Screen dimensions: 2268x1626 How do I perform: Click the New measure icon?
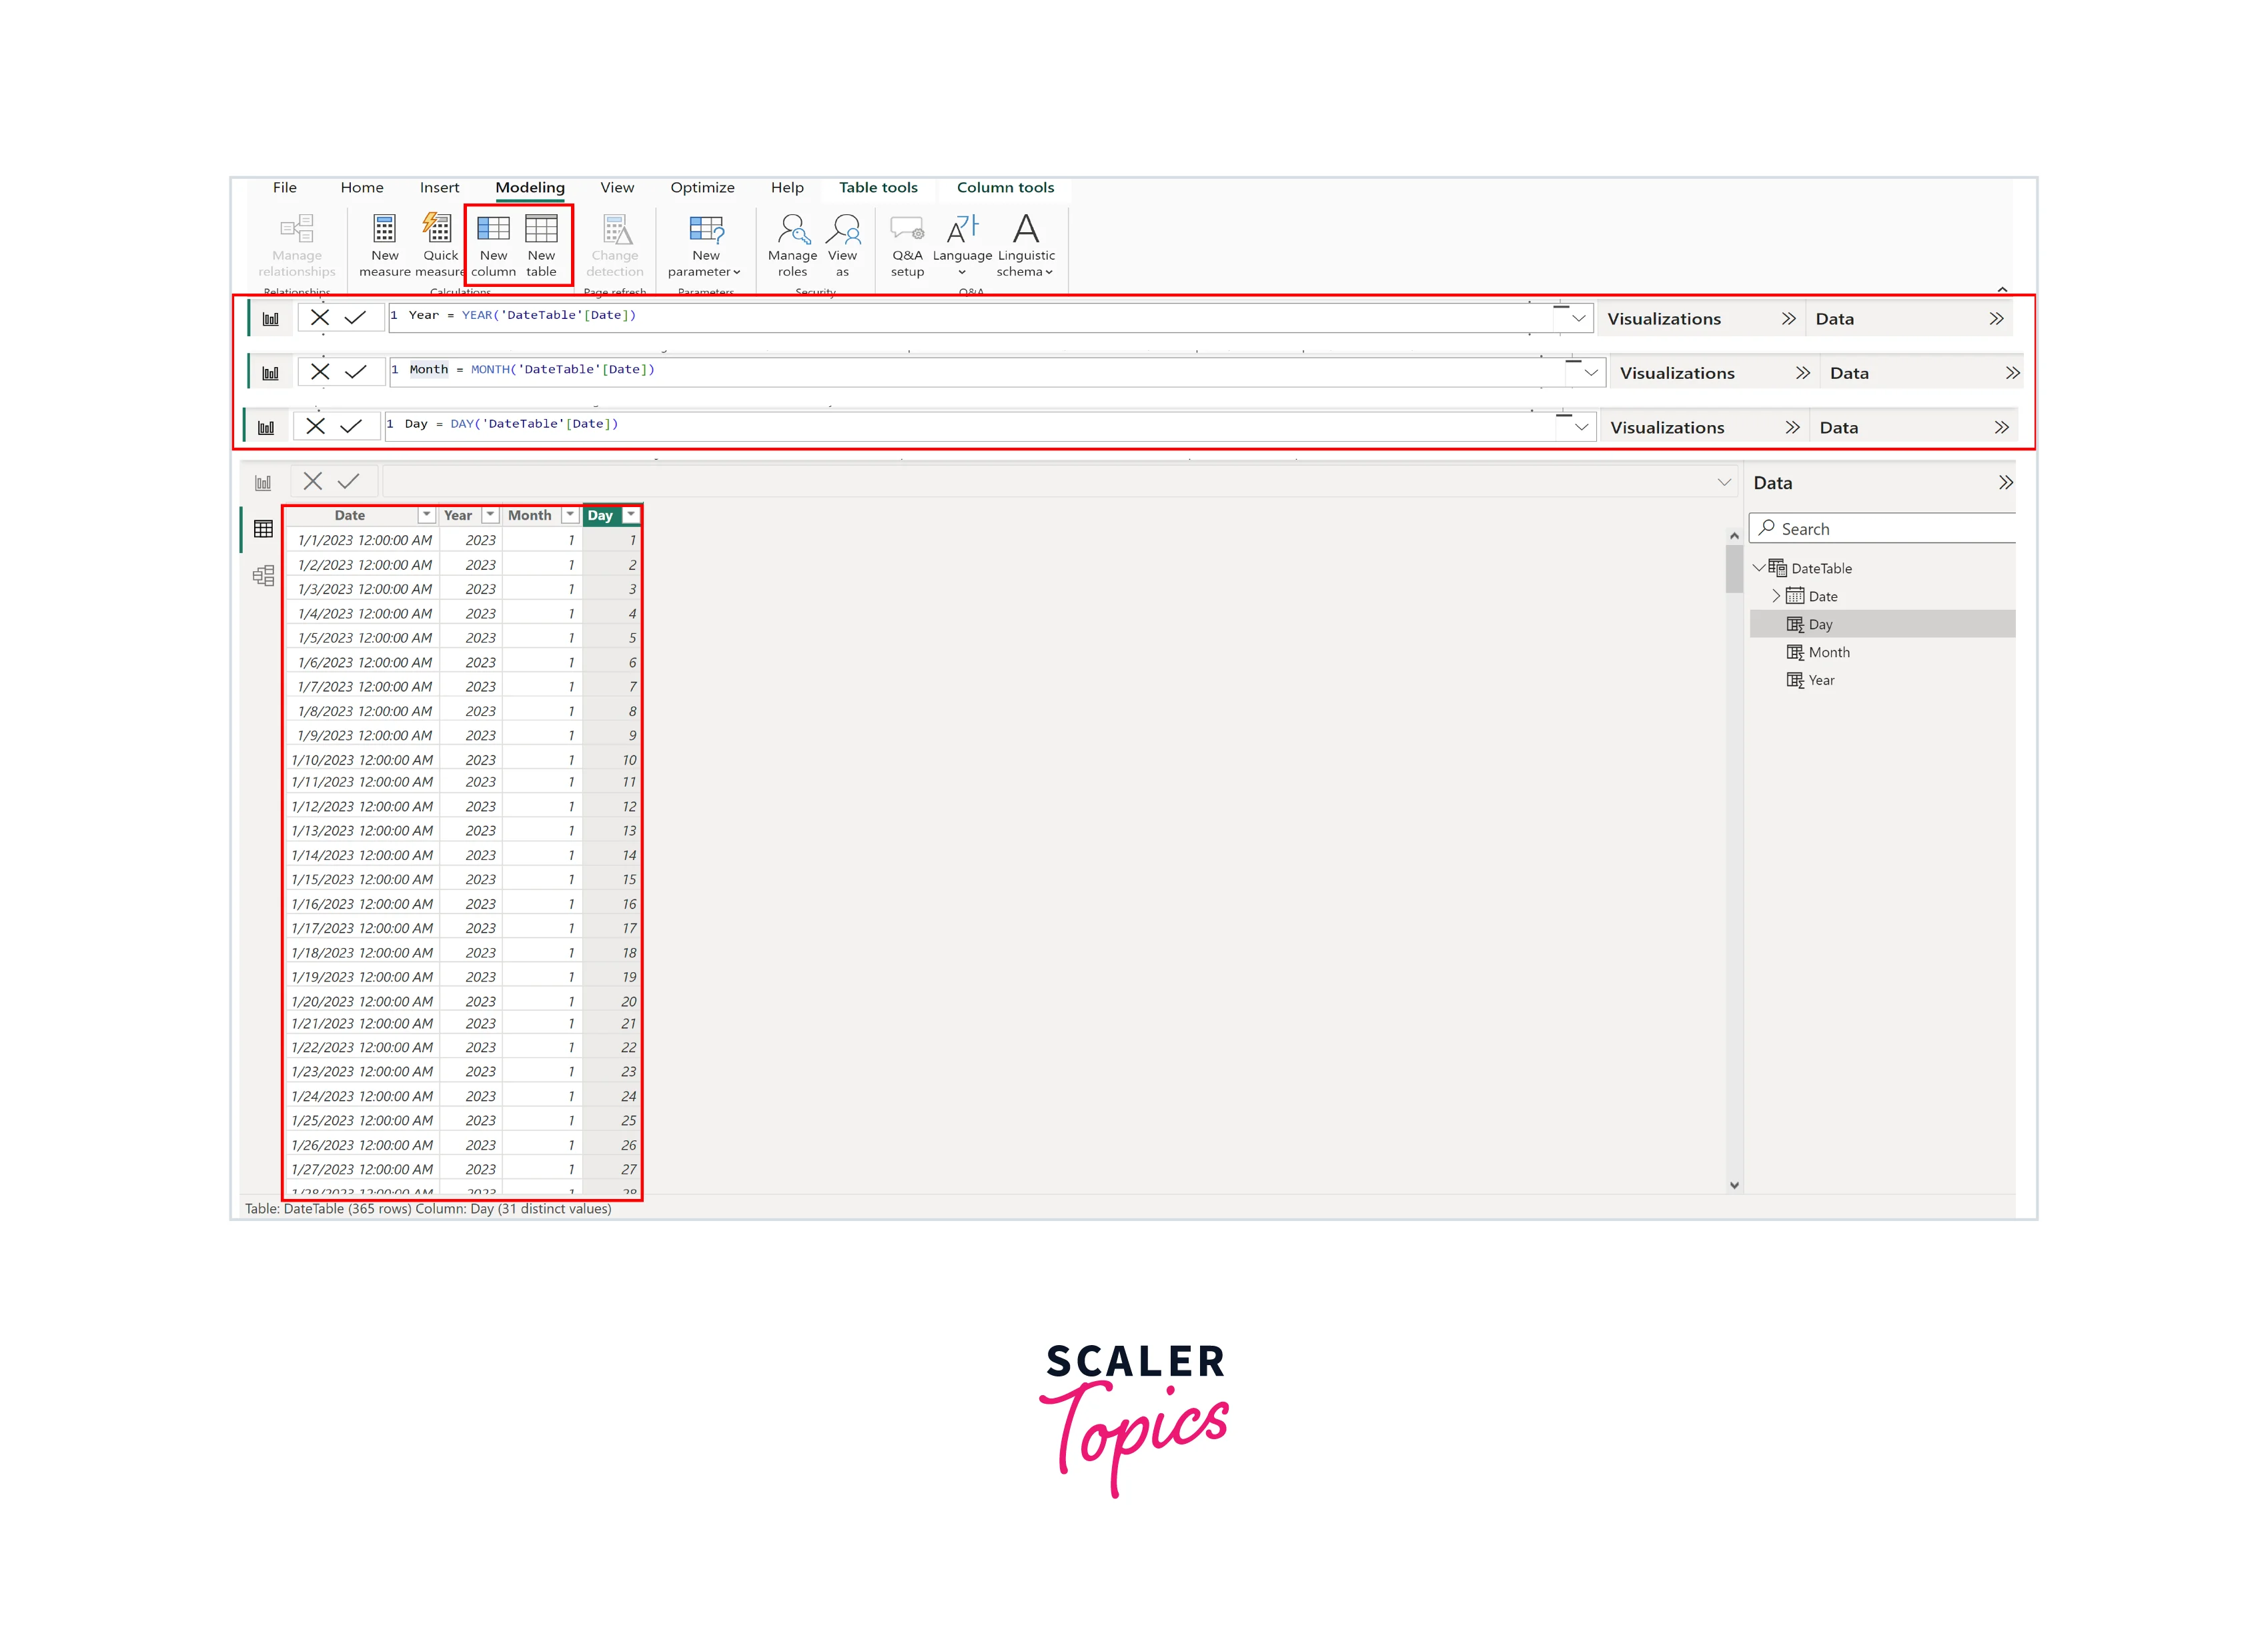click(x=384, y=230)
